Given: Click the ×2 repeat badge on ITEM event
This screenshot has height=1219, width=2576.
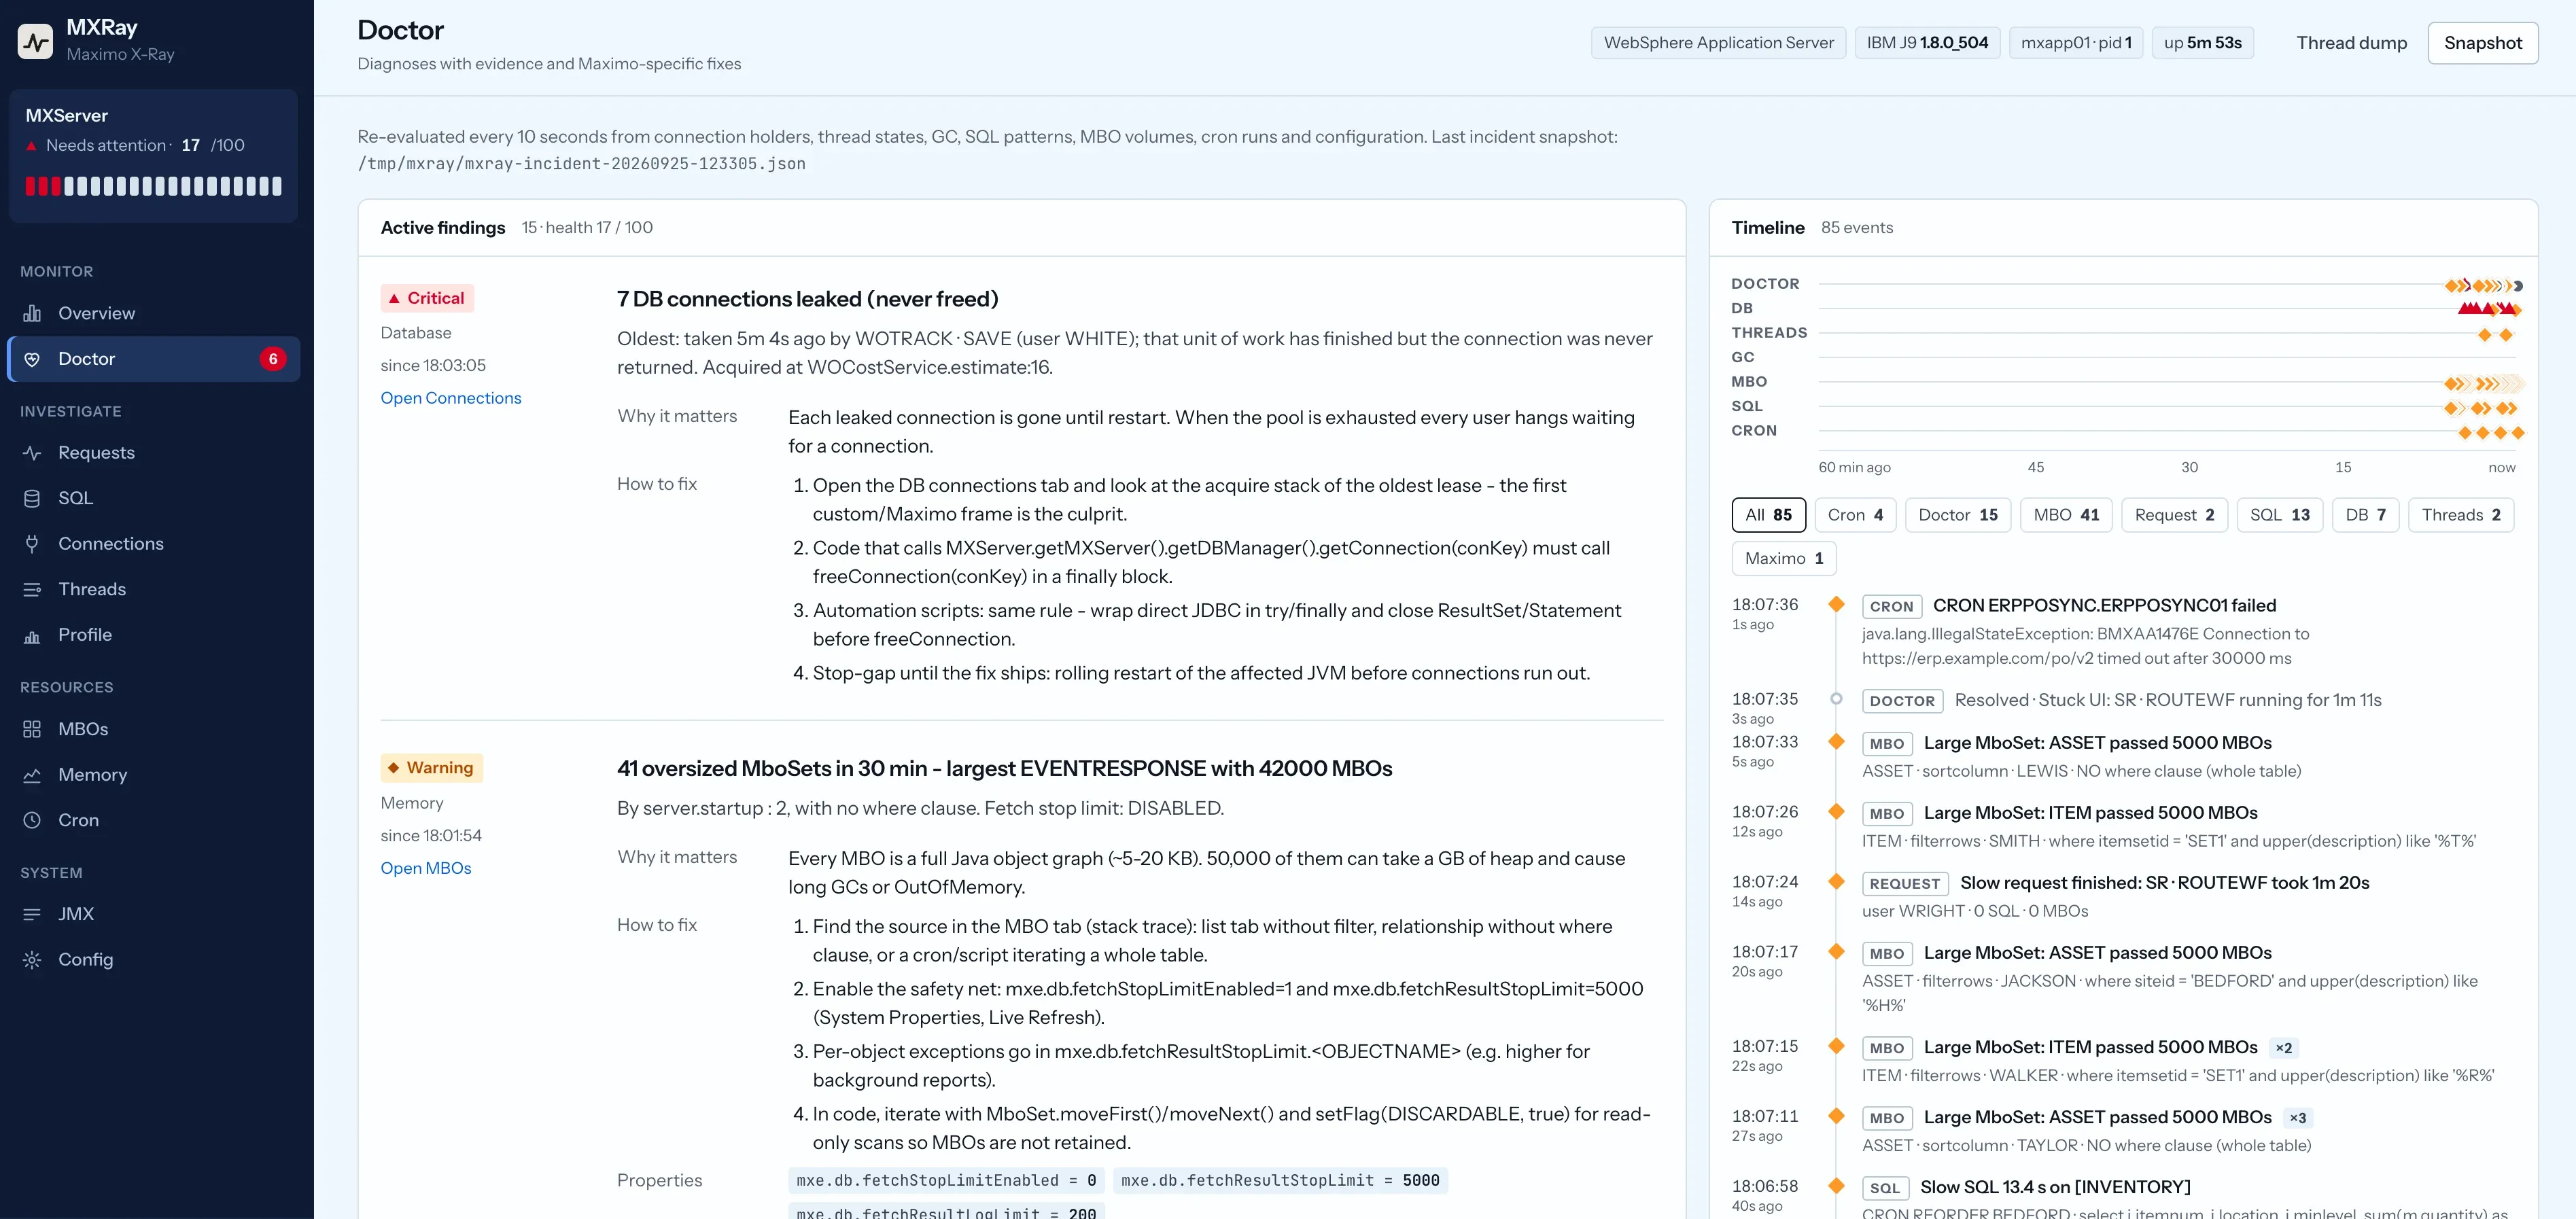Looking at the screenshot, I should [2283, 1048].
